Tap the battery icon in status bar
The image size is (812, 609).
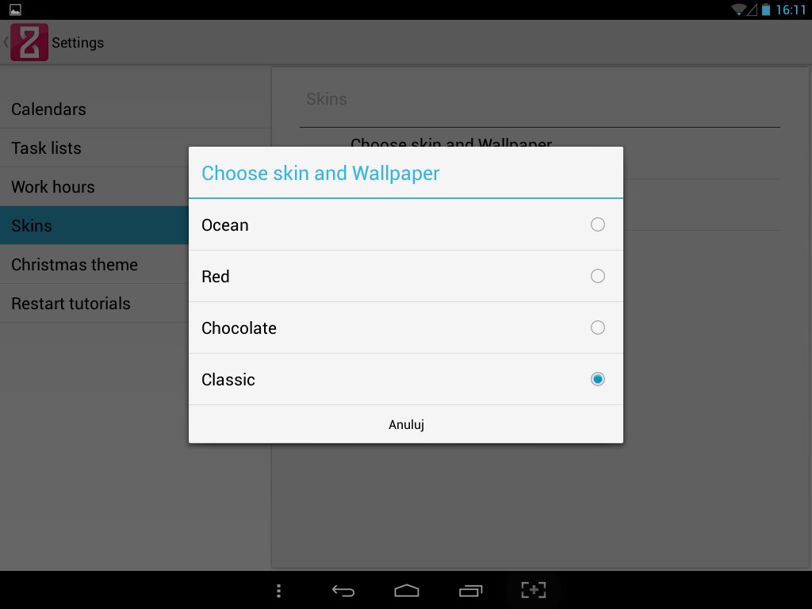point(766,10)
